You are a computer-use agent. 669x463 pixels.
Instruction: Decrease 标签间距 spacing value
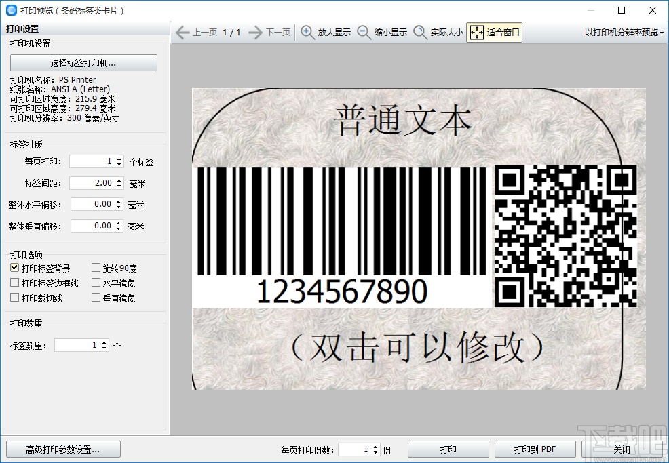pyautogui.click(x=119, y=186)
